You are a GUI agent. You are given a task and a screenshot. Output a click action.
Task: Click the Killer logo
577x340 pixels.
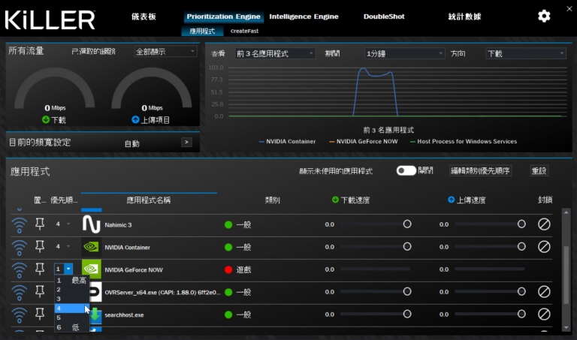coord(50,20)
